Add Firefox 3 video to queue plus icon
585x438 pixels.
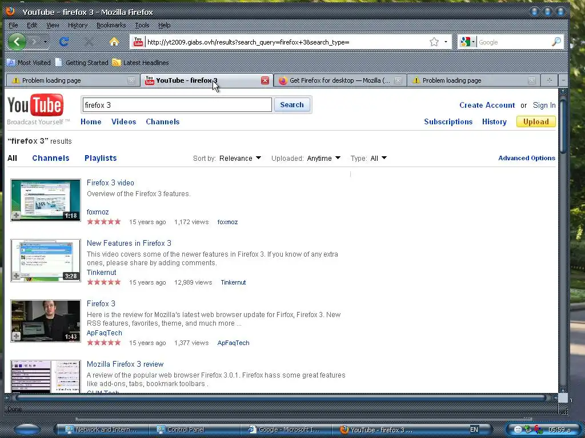coord(16,215)
